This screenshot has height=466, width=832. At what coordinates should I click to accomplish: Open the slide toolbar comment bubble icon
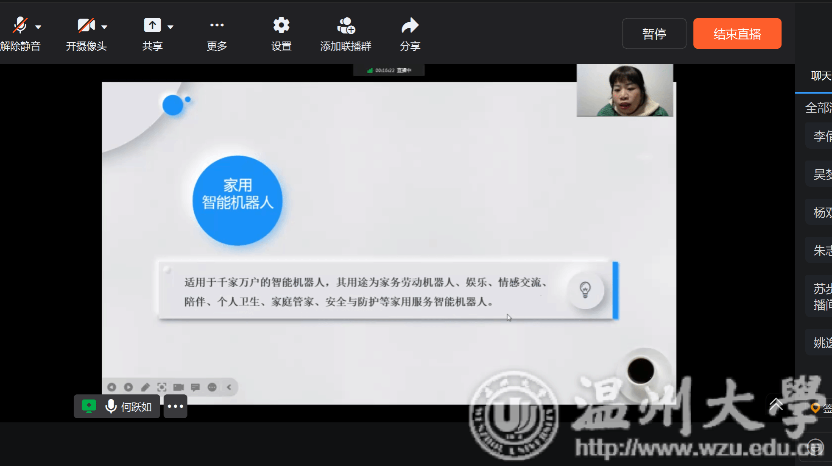(195, 387)
